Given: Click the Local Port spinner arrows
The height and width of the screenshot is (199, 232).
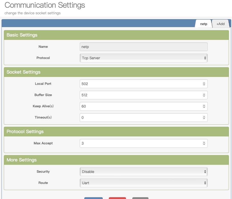Looking at the screenshot, I should [204, 84].
